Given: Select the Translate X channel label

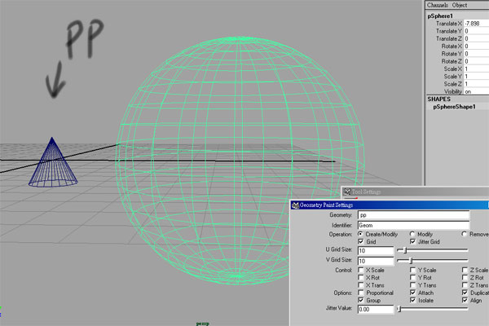Looking at the screenshot, I should [x=449, y=24].
